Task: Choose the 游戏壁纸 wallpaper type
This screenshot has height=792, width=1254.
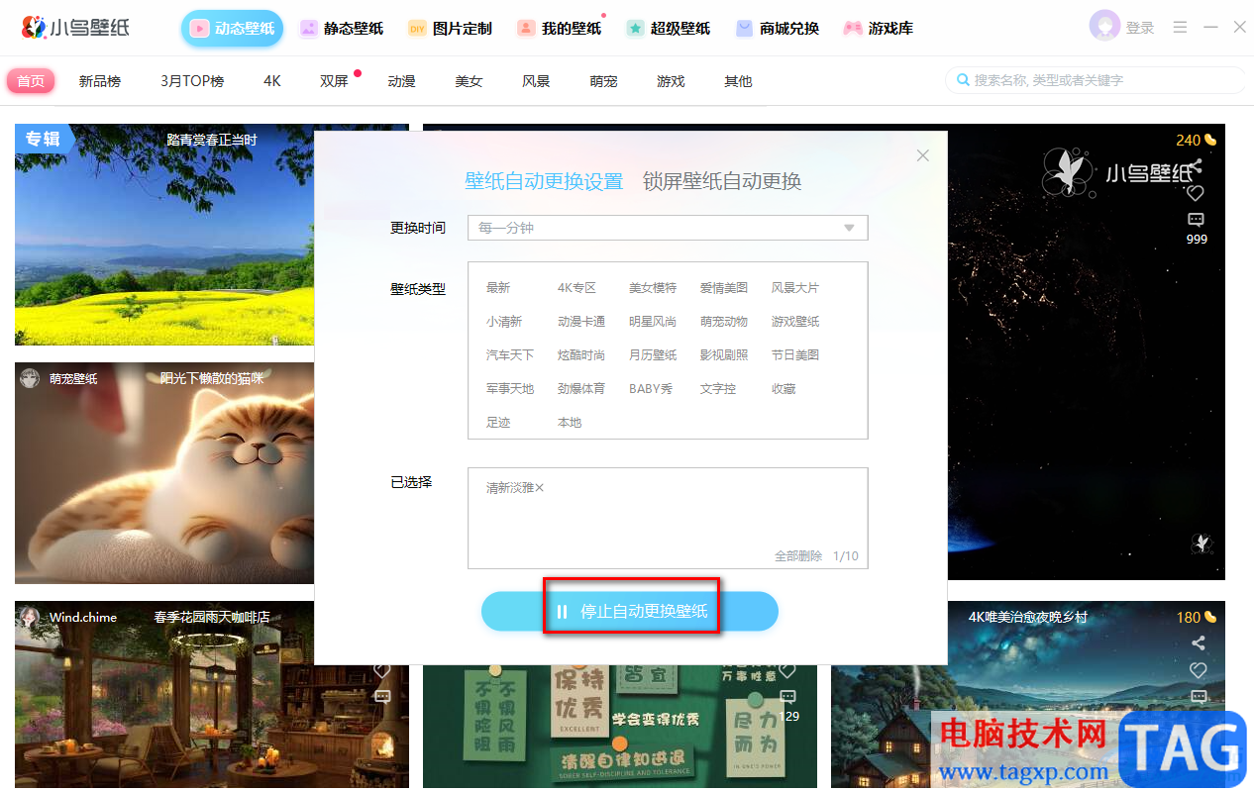Action: [795, 322]
